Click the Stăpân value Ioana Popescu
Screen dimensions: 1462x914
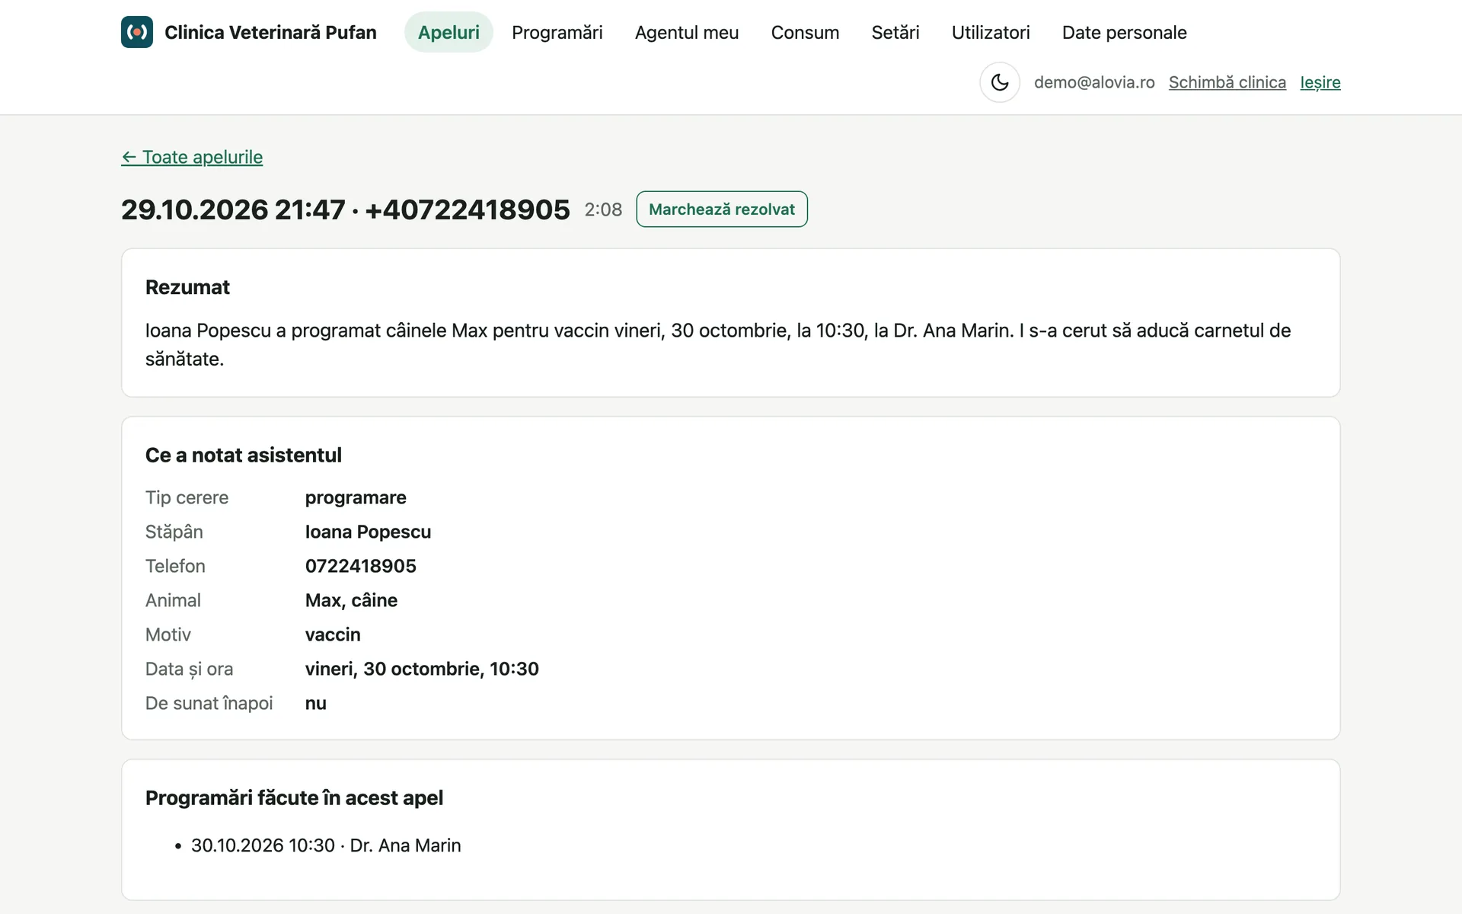click(x=368, y=532)
